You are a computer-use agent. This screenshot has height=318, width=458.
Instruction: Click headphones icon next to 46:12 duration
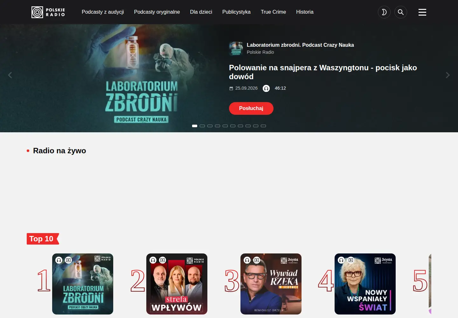pos(266,88)
